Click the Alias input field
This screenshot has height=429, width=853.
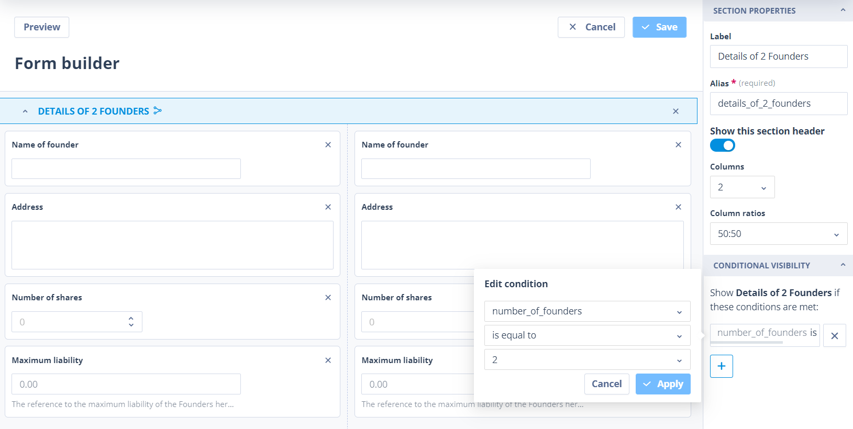[779, 104]
